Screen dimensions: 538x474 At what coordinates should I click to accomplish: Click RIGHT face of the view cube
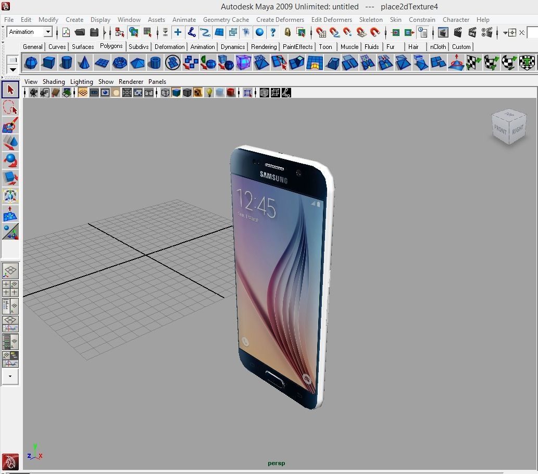(517, 129)
